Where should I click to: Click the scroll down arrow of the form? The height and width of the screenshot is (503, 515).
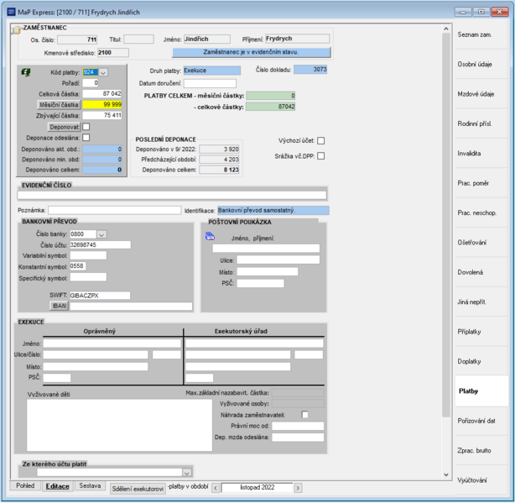tap(445, 474)
